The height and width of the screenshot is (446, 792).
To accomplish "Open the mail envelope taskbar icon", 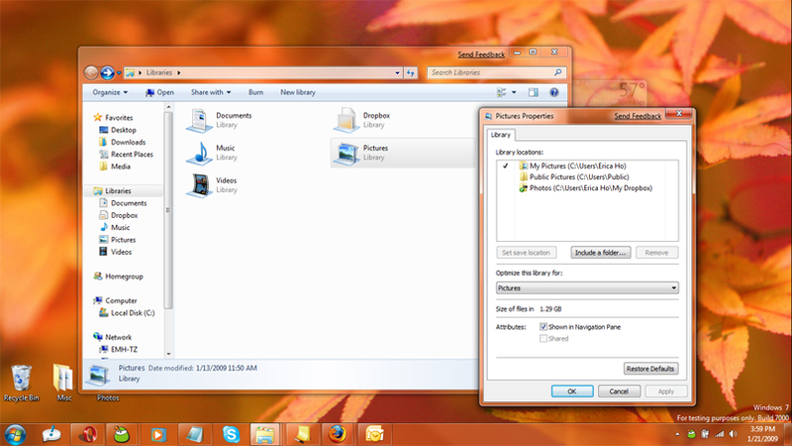I will pos(374,434).
